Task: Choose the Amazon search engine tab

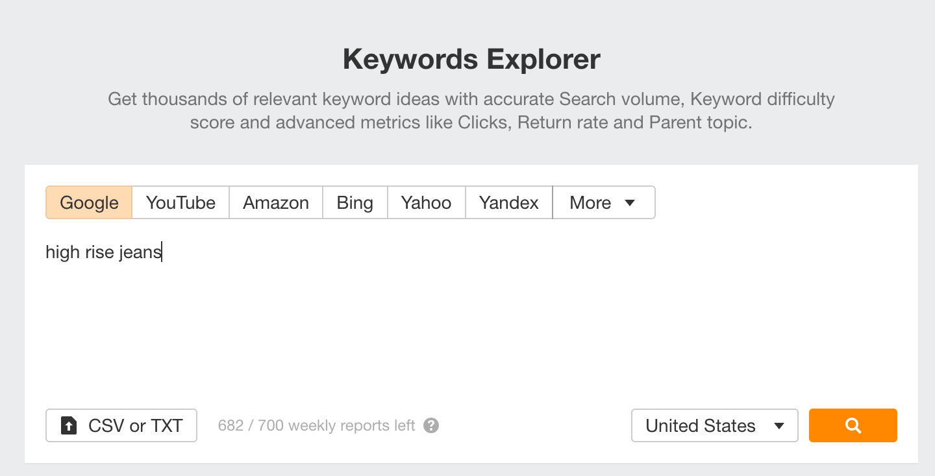Action: click(x=275, y=203)
